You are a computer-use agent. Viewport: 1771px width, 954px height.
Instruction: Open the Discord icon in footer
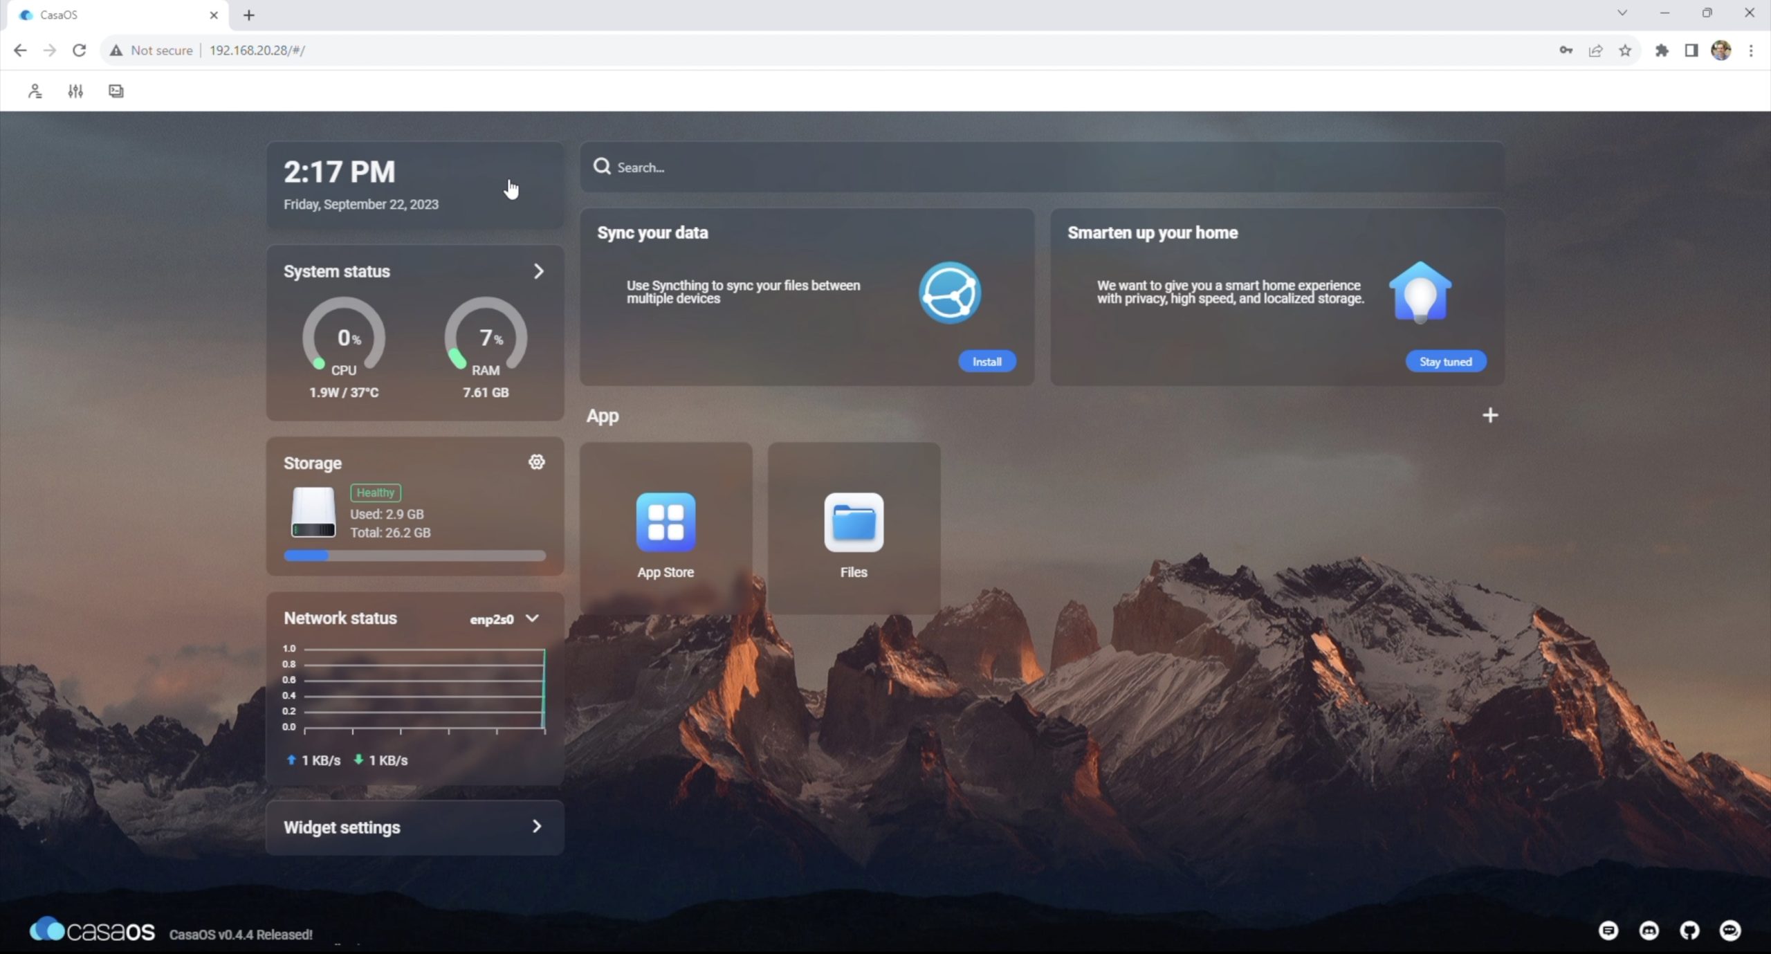click(1649, 930)
